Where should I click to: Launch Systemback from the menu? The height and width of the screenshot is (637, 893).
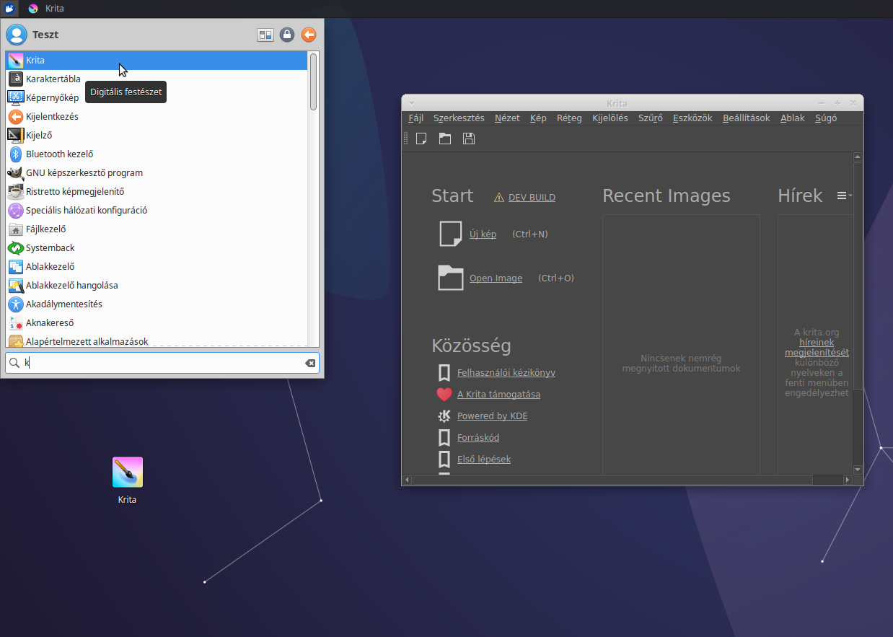pyautogui.click(x=157, y=248)
